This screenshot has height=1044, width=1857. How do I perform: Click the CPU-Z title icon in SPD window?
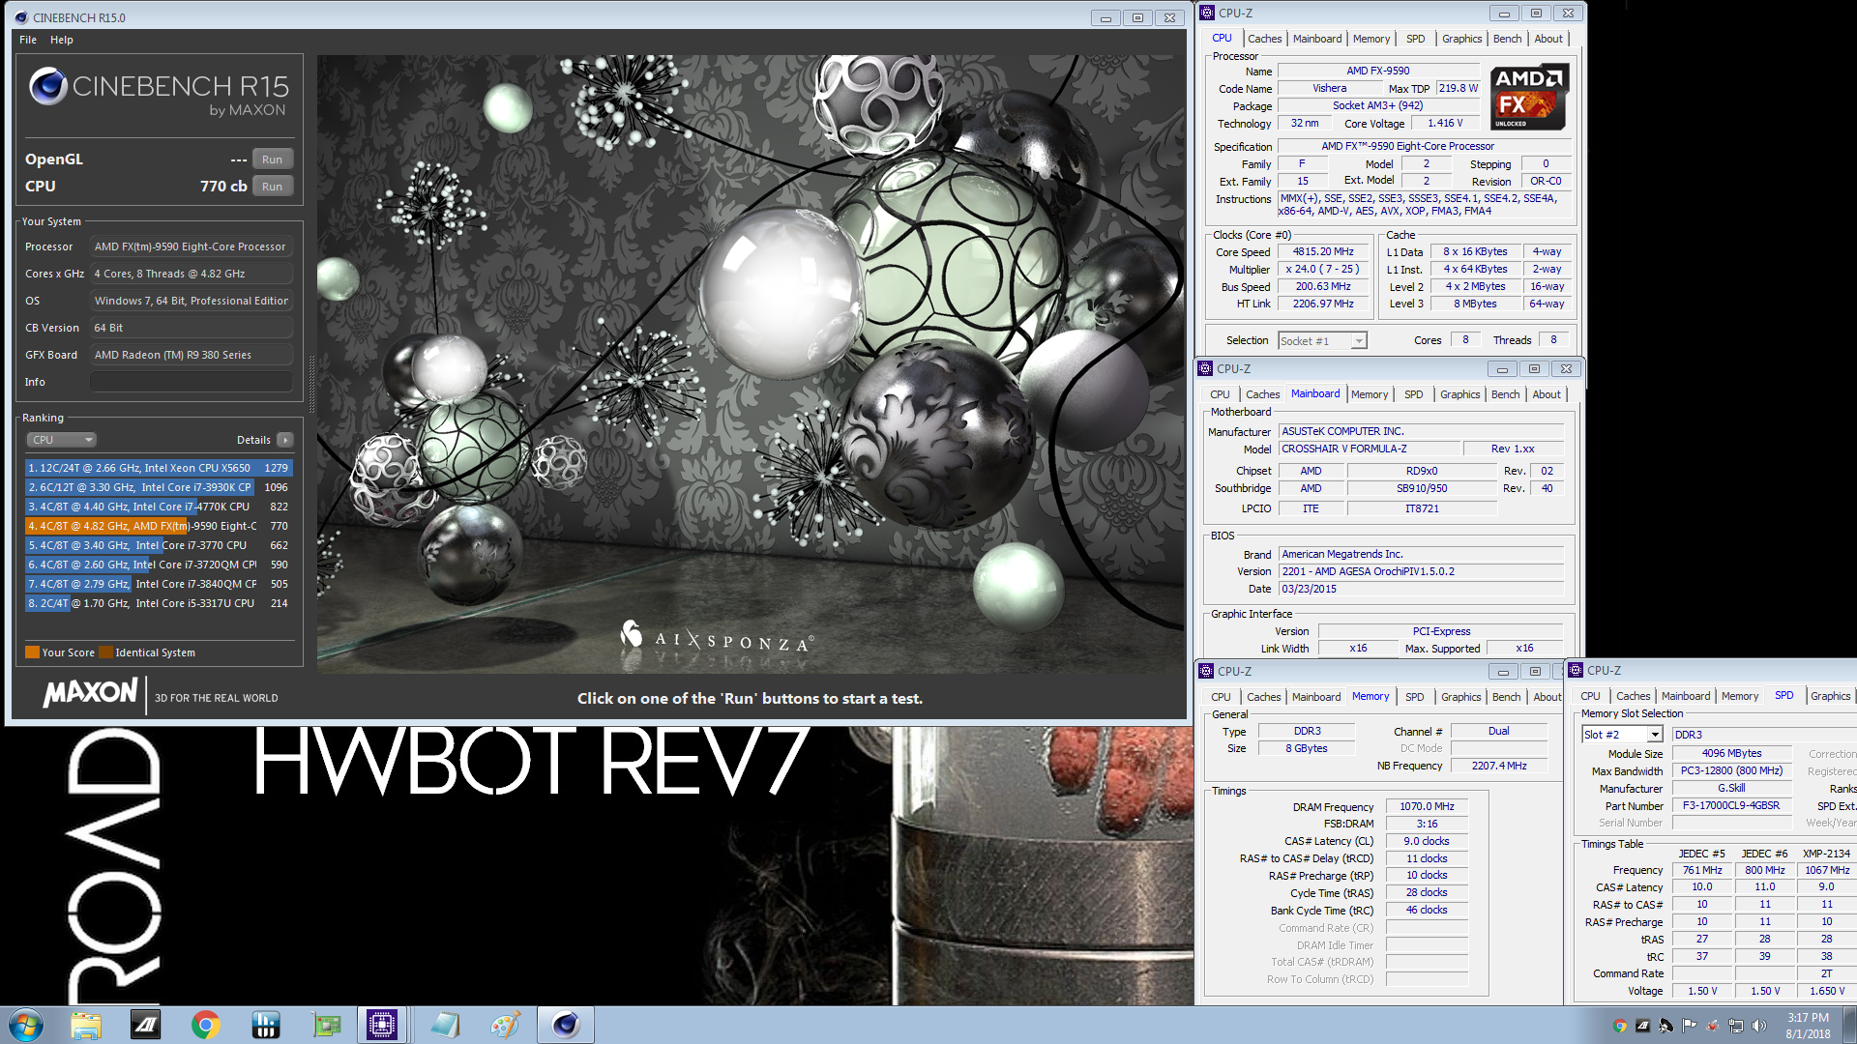click(x=1576, y=670)
